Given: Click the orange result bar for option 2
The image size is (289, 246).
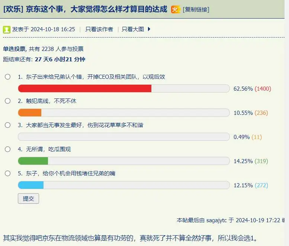Looking at the screenshot, I should [30, 113].
